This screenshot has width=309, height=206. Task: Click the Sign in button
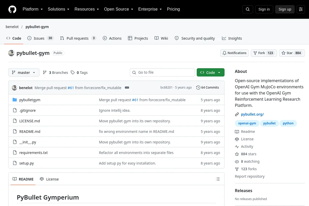point(264,9)
